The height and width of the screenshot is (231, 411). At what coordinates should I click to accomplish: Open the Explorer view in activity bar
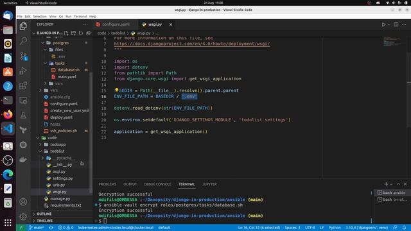click(23, 26)
